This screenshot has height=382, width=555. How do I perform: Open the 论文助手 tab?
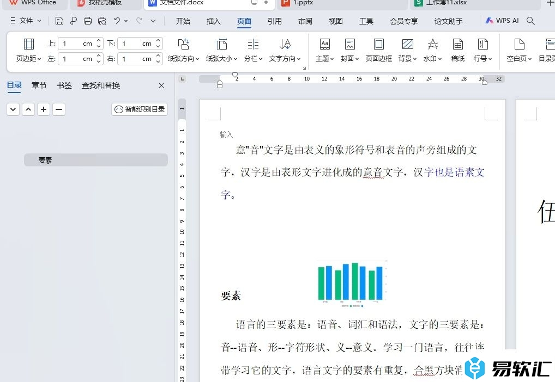coord(449,21)
